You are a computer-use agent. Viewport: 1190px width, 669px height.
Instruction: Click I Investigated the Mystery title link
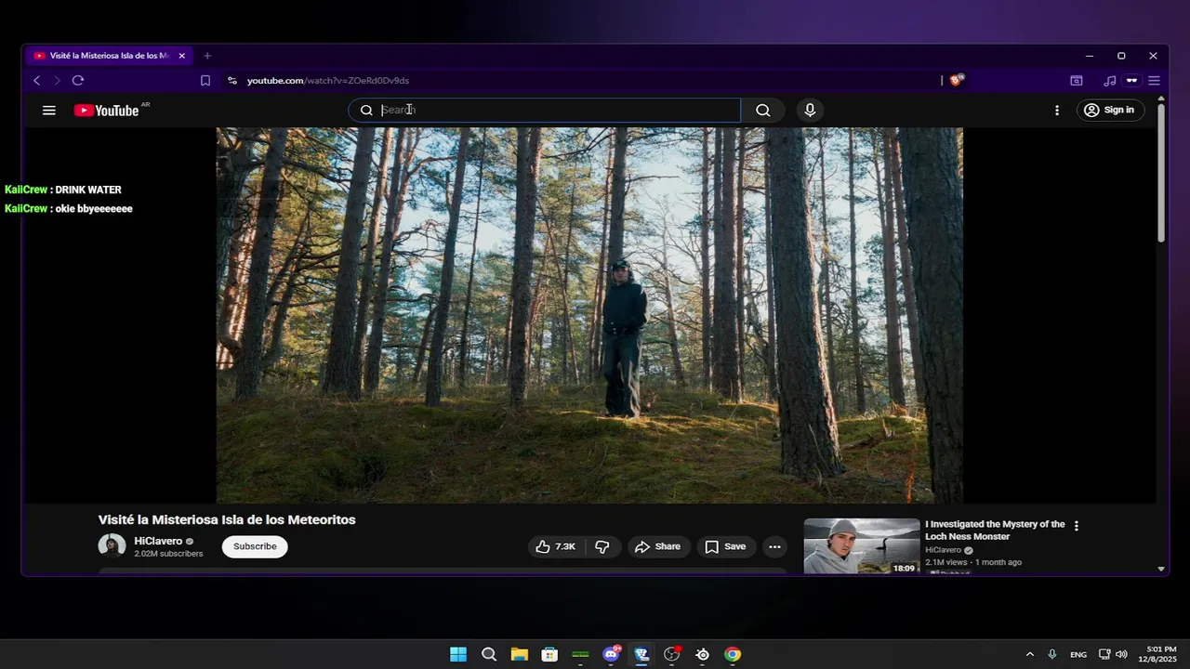995,530
